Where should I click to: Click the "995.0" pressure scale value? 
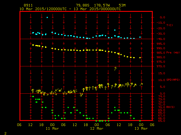(161, 44)
